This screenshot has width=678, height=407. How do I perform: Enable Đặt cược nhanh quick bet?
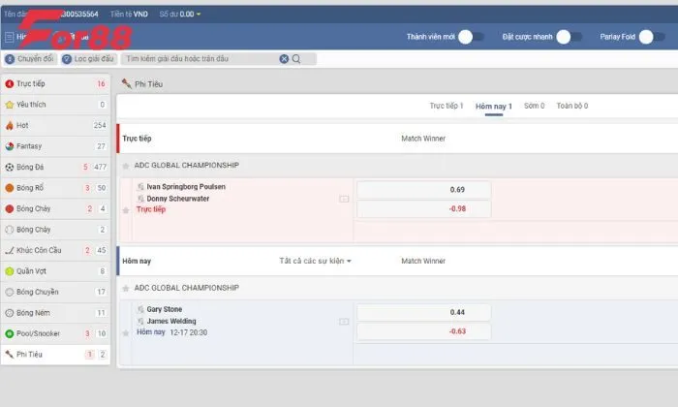[x=570, y=37]
